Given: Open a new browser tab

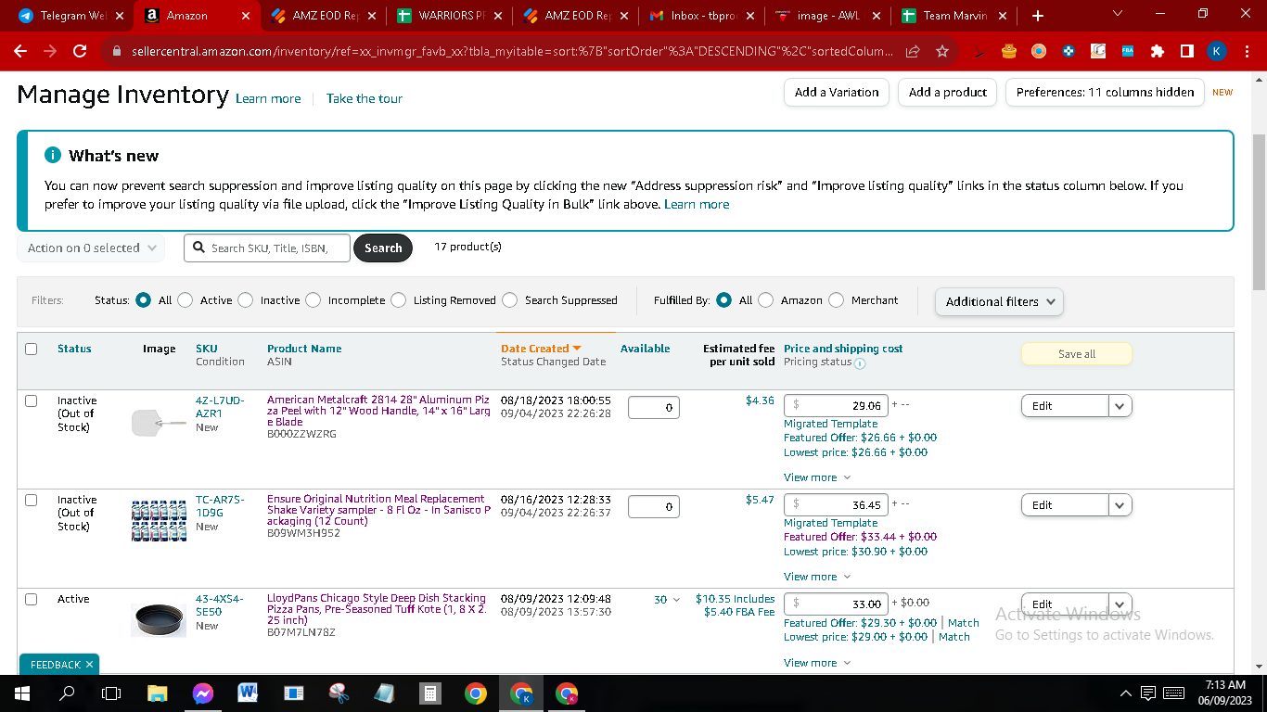Looking at the screenshot, I should pyautogui.click(x=1038, y=16).
